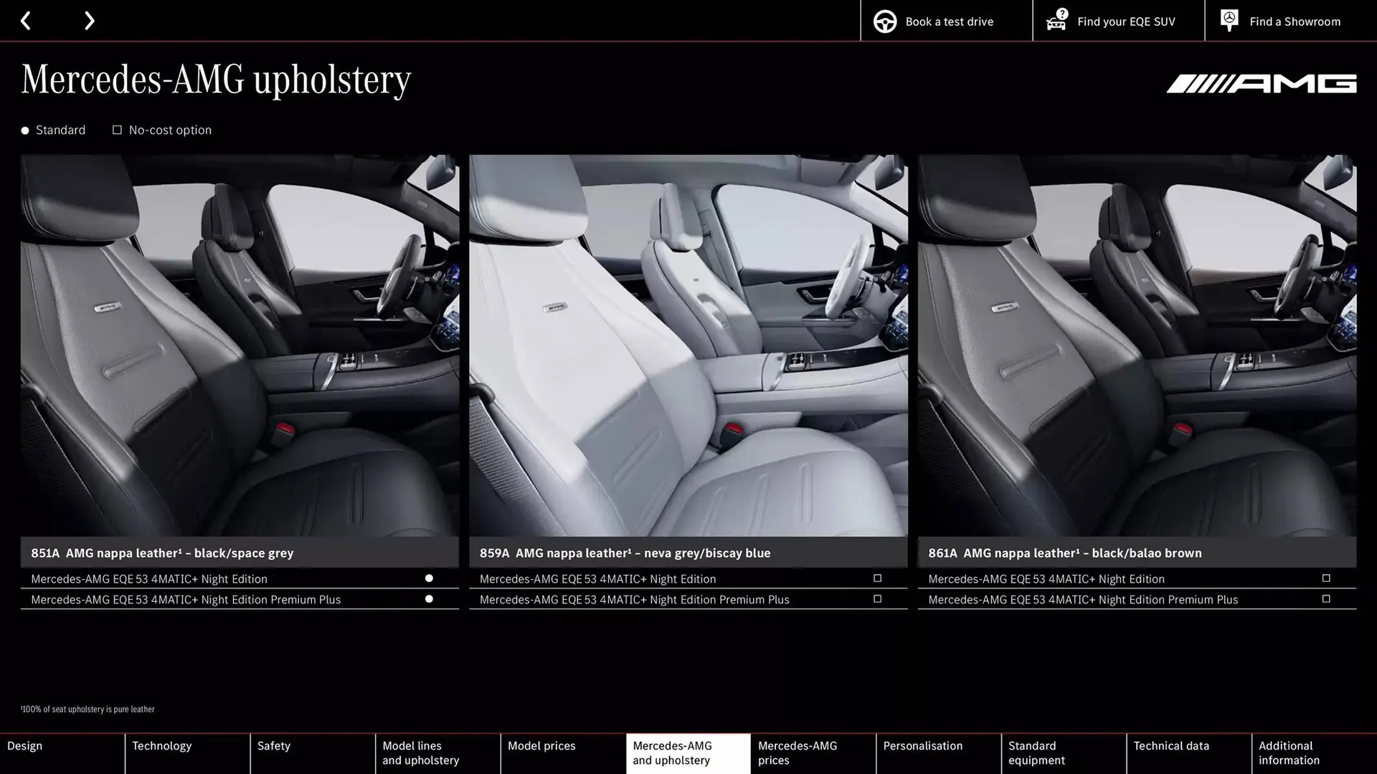Click '851A AMG nappa leather – black/space grey' caption
The height and width of the screenshot is (774, 1377).
[x=162, y=553]
